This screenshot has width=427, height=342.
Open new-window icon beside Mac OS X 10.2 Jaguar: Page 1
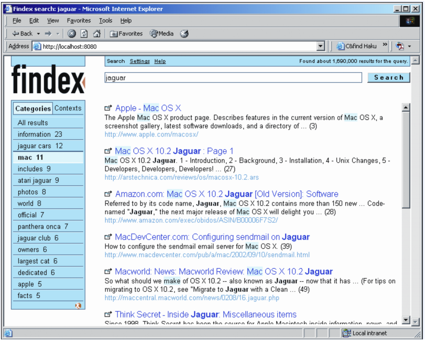108,151
